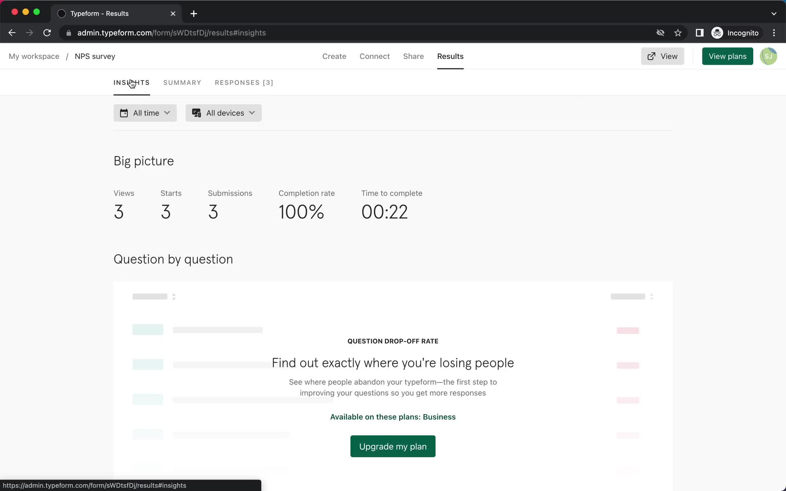Click the crossed-out eye icon in the address bar
The image size is (786, 491).
click(660, 33)
